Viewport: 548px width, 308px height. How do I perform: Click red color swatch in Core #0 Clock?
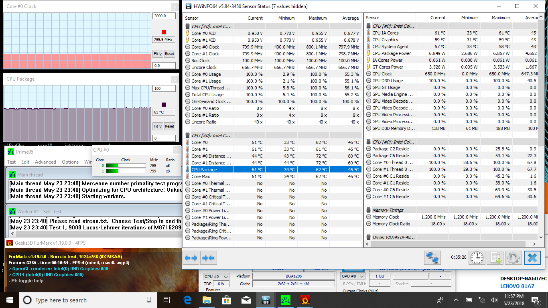[164, 32]
